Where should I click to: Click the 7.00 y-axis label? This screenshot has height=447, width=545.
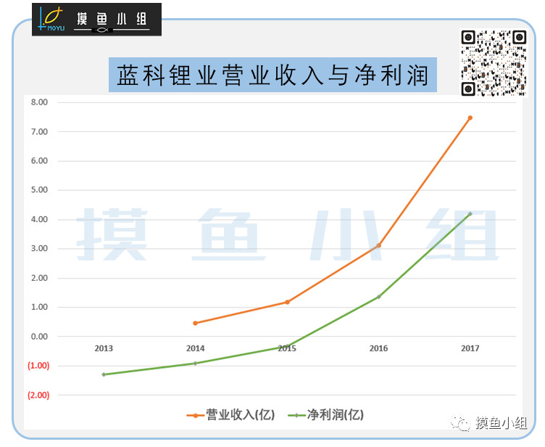tap(39, 131)
